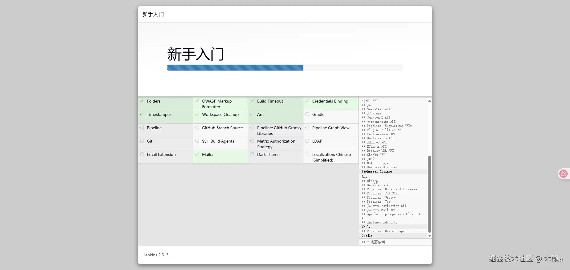Select the LDAP plugin label
Image resolution: width=570 pixels, height=270 pixels.
pos(317,141)
